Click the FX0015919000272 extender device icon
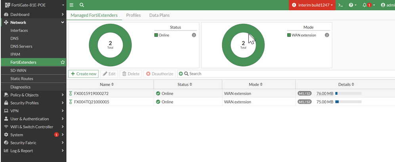Viewport: 395px width, 162px height. pyautogui.click(x=71, y=93)
